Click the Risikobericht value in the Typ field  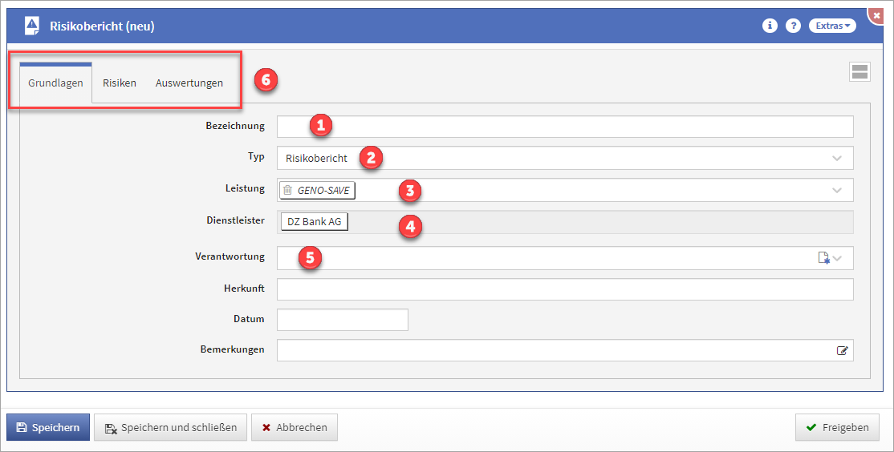pyautogui.click(x=316, y=158)
